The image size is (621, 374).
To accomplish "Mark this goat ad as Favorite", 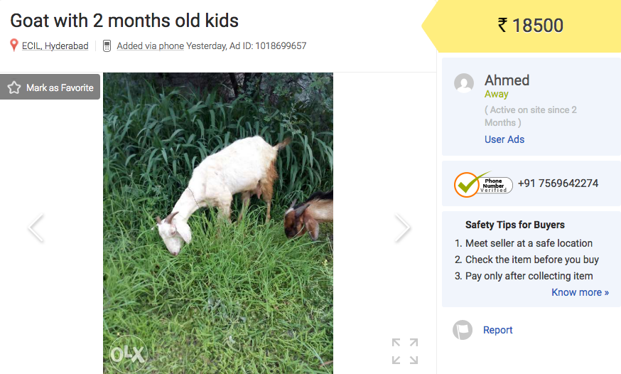I will tap(50, 87).
